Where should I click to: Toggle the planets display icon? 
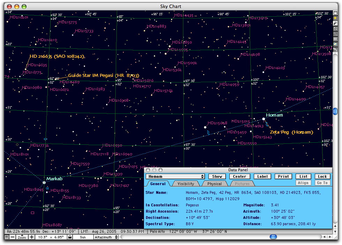pyautogui.click(x=335, y=18)
